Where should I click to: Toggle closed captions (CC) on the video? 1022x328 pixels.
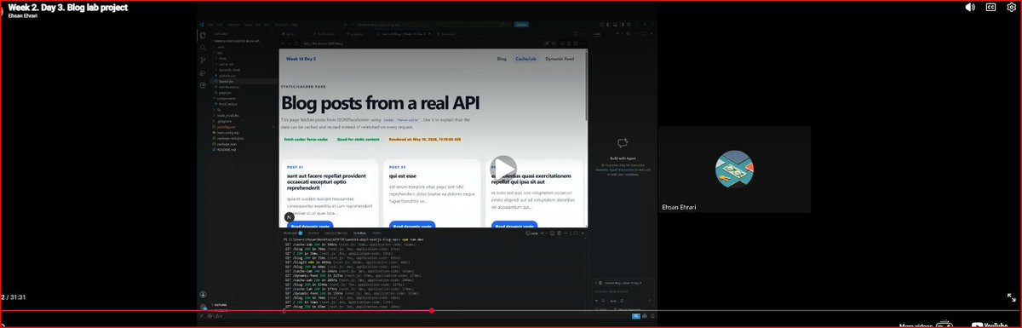[x=991, y=7]
